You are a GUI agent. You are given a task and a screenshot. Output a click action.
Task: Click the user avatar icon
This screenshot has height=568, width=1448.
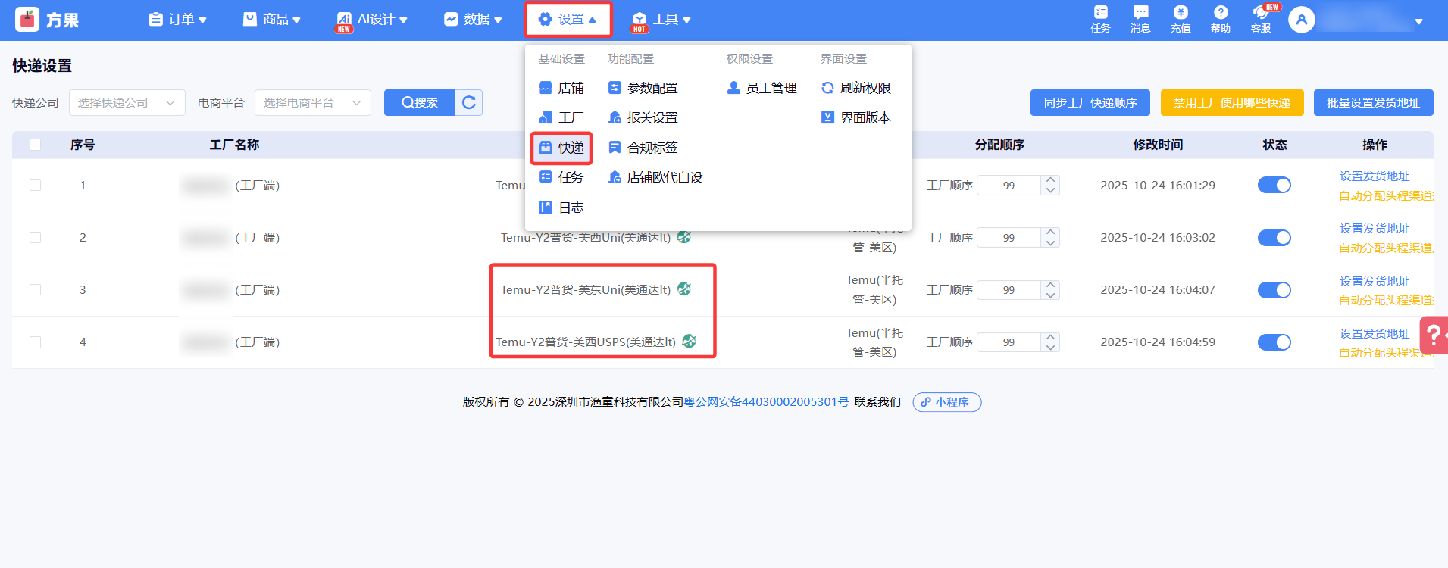1301,20
